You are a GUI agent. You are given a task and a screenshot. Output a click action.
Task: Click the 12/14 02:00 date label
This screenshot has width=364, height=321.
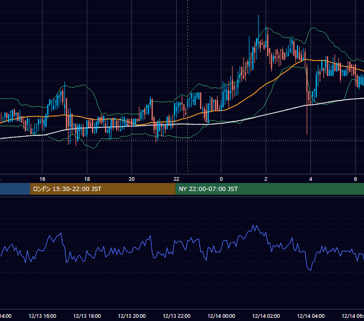pyautogui.click(x=266, y=316)
